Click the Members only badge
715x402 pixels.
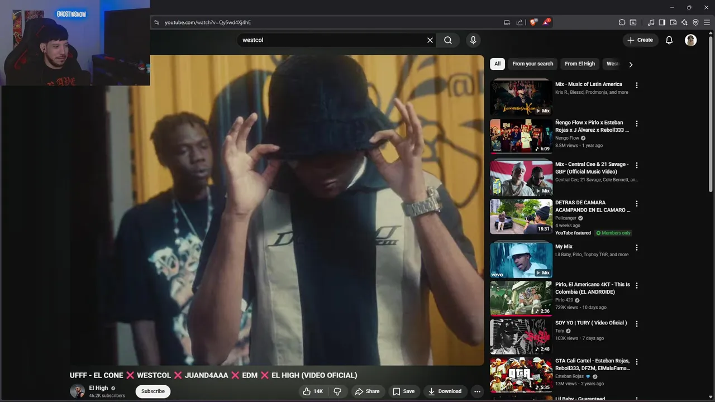tap(613, 233)
